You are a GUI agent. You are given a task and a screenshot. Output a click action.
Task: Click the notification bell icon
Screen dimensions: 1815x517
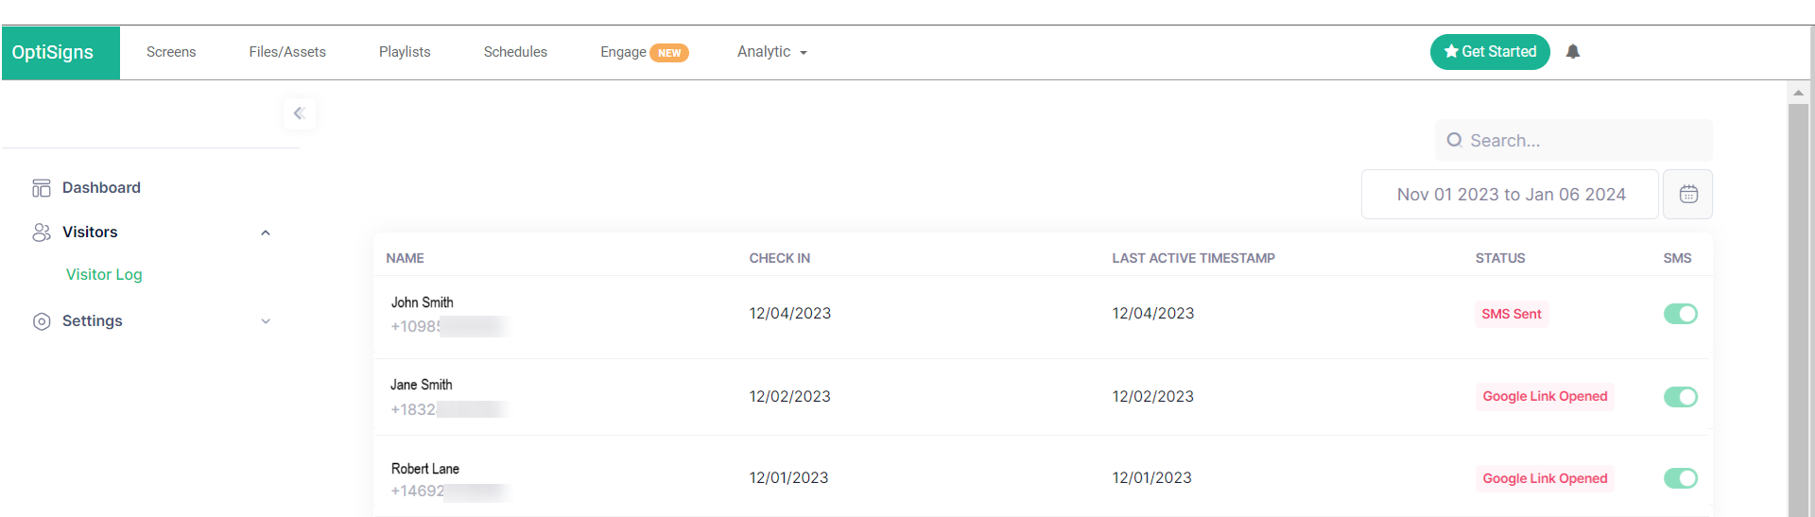(x=1572, y=52)
